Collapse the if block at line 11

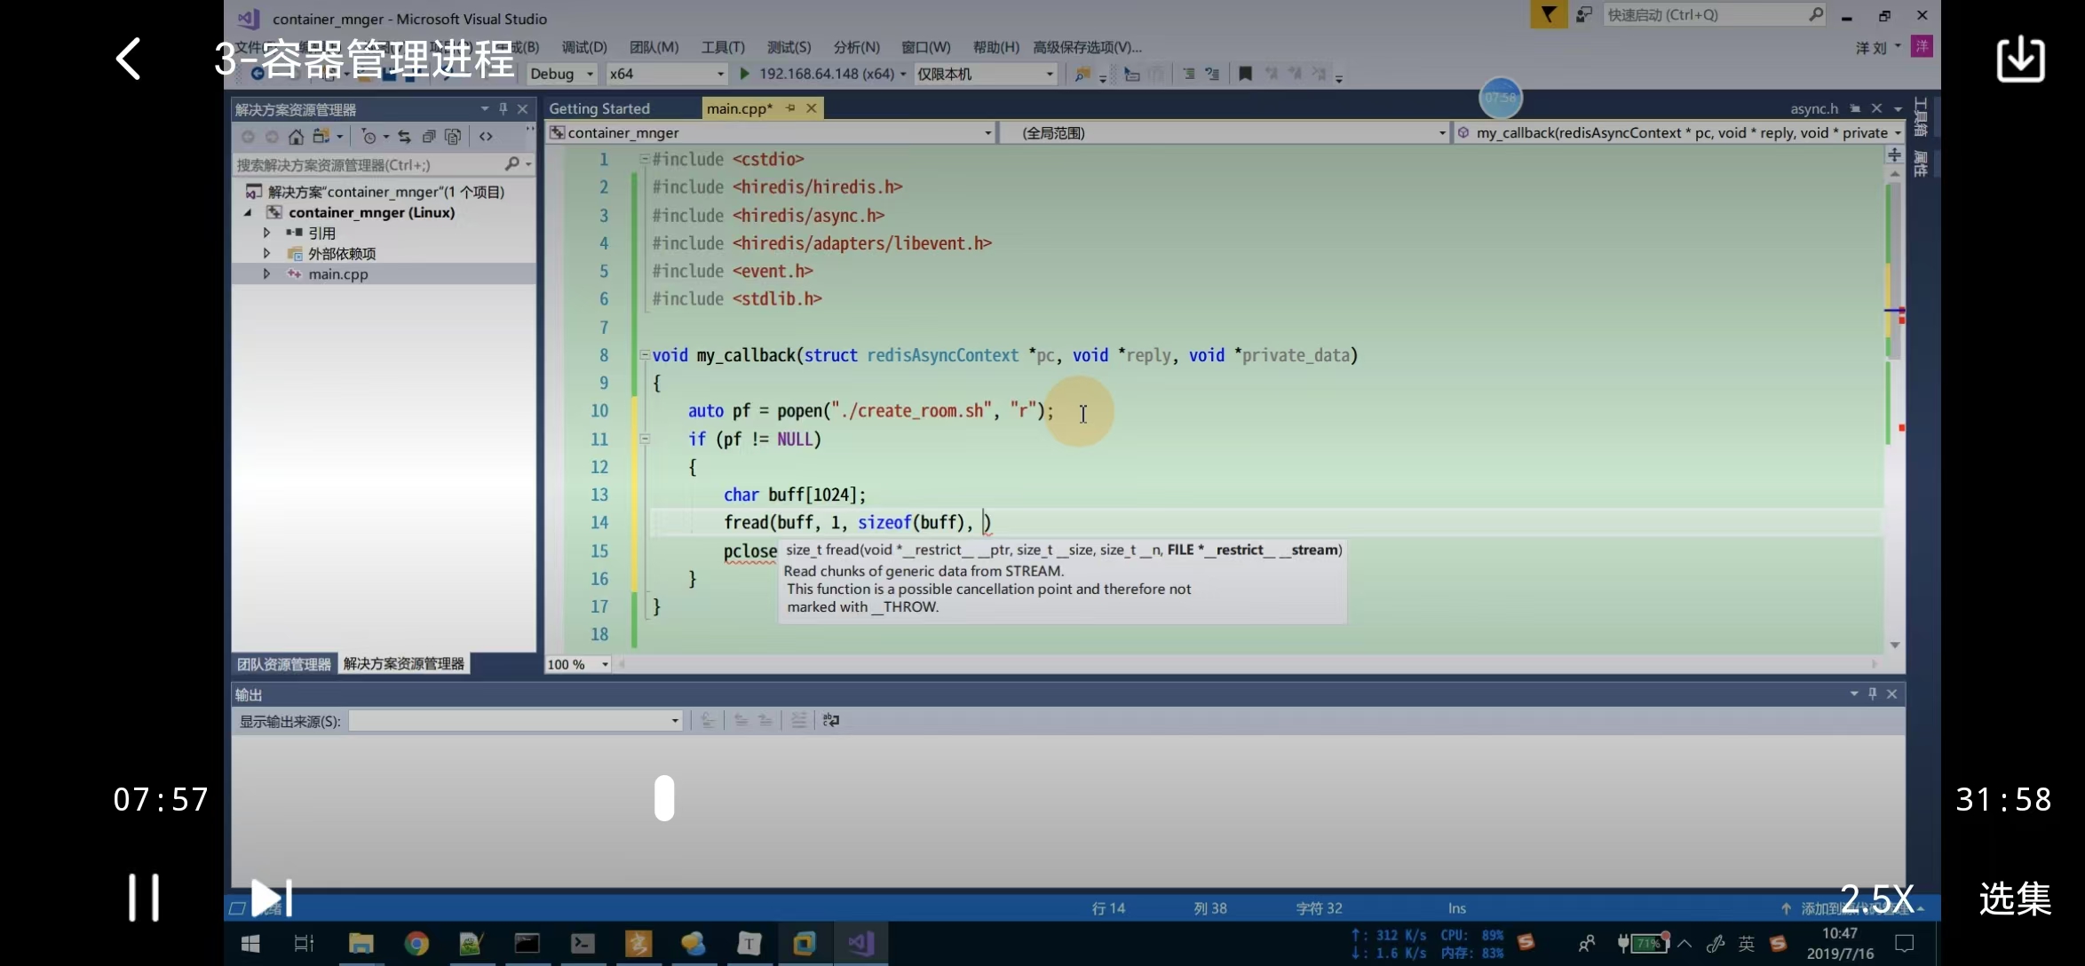point(645,439)
